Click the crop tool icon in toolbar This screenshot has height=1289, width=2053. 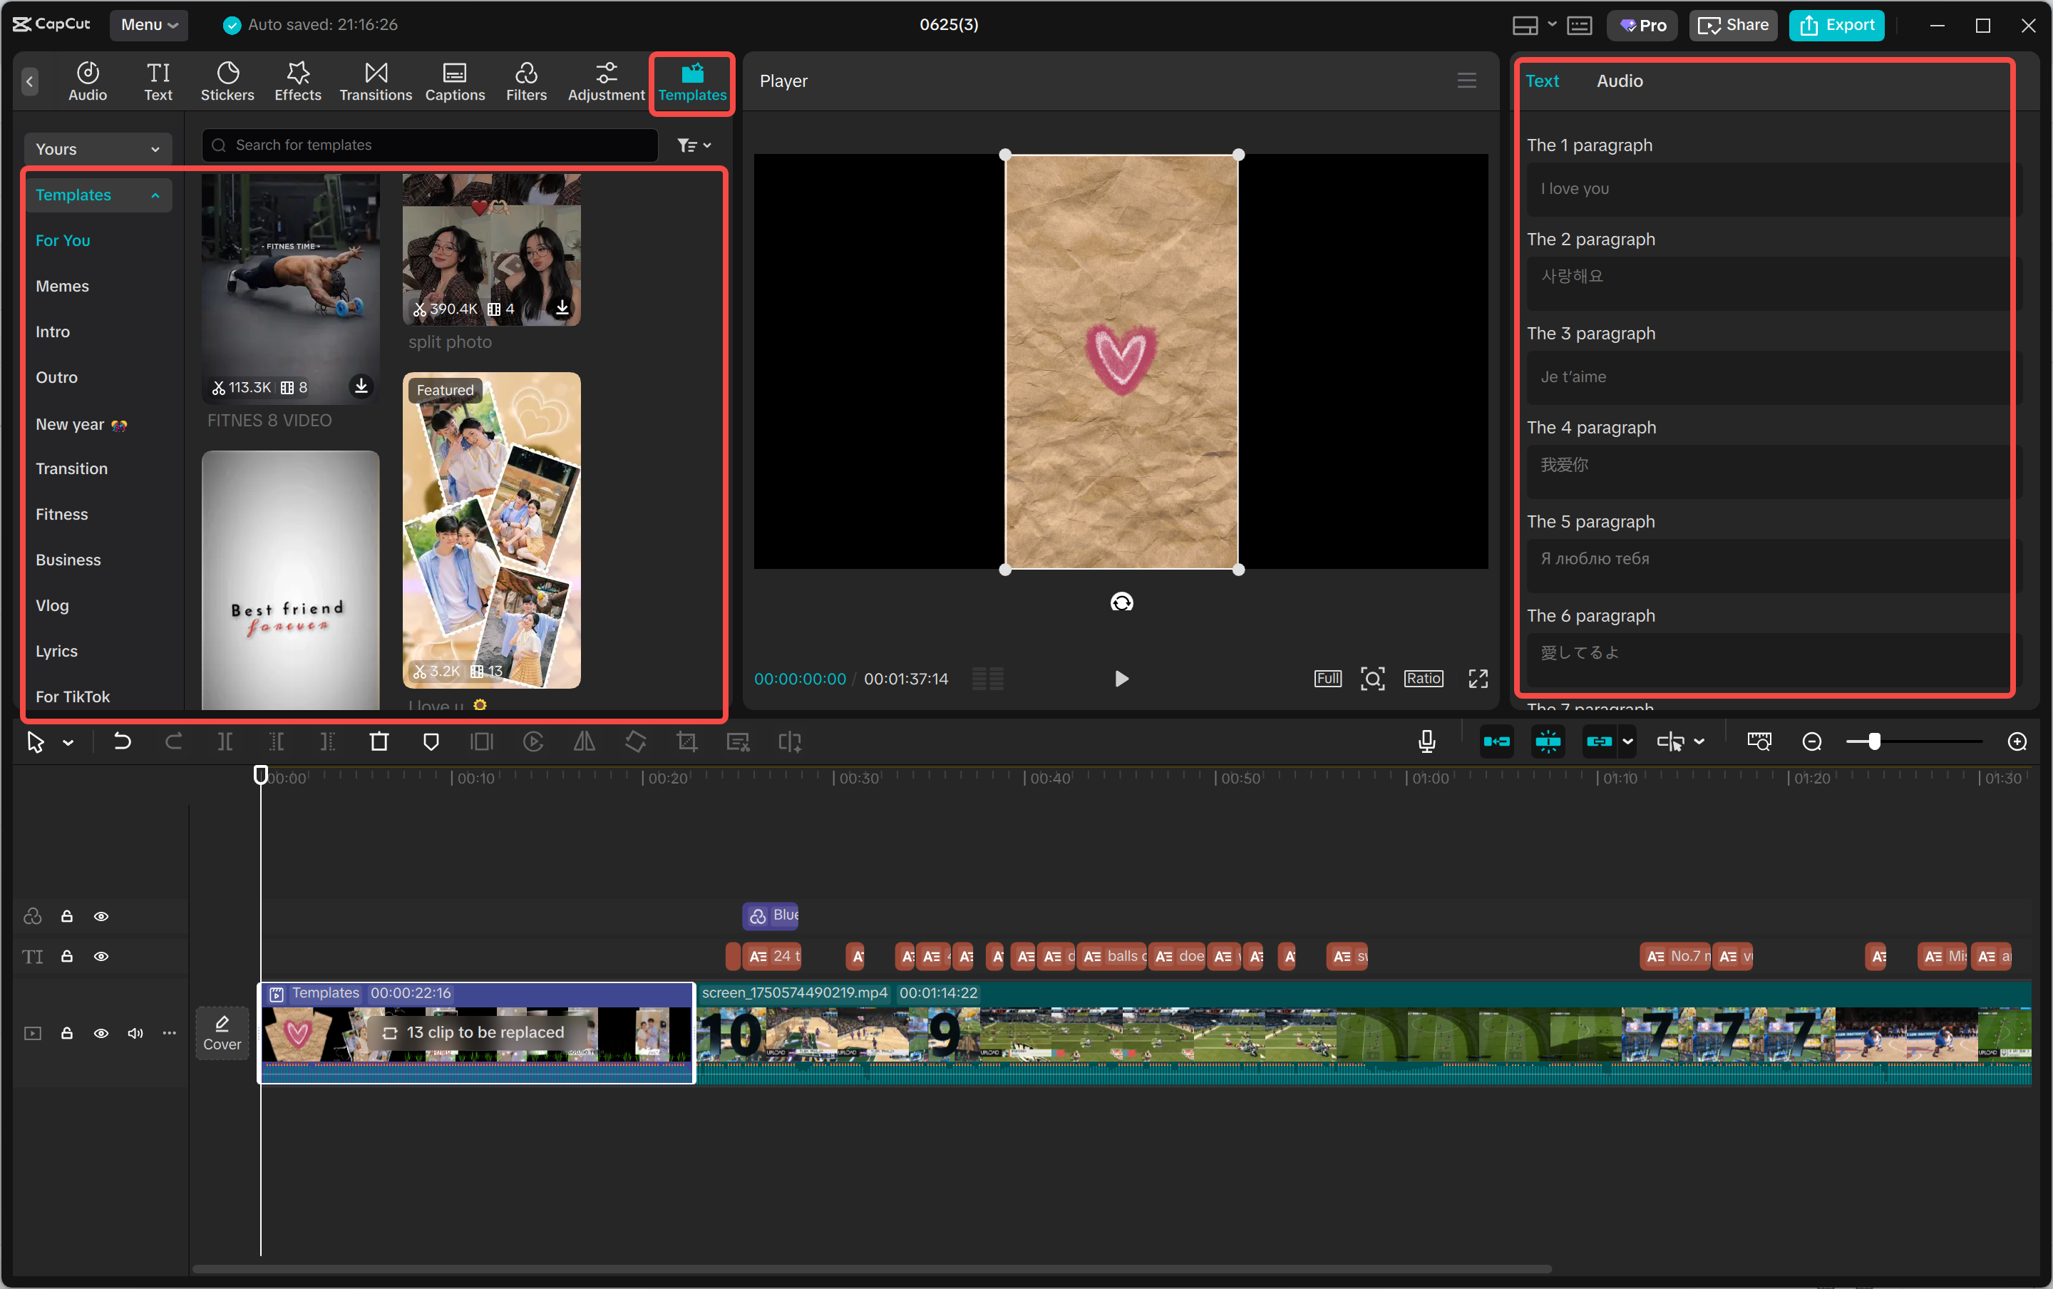(x=686, y=741)
